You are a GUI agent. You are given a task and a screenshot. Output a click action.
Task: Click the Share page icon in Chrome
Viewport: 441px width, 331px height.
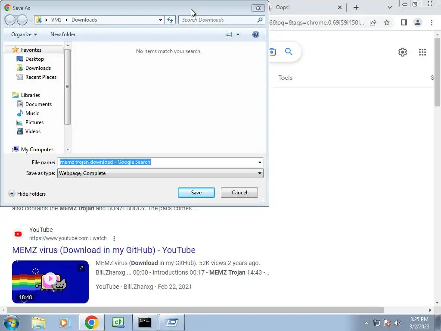coord(373,22)
